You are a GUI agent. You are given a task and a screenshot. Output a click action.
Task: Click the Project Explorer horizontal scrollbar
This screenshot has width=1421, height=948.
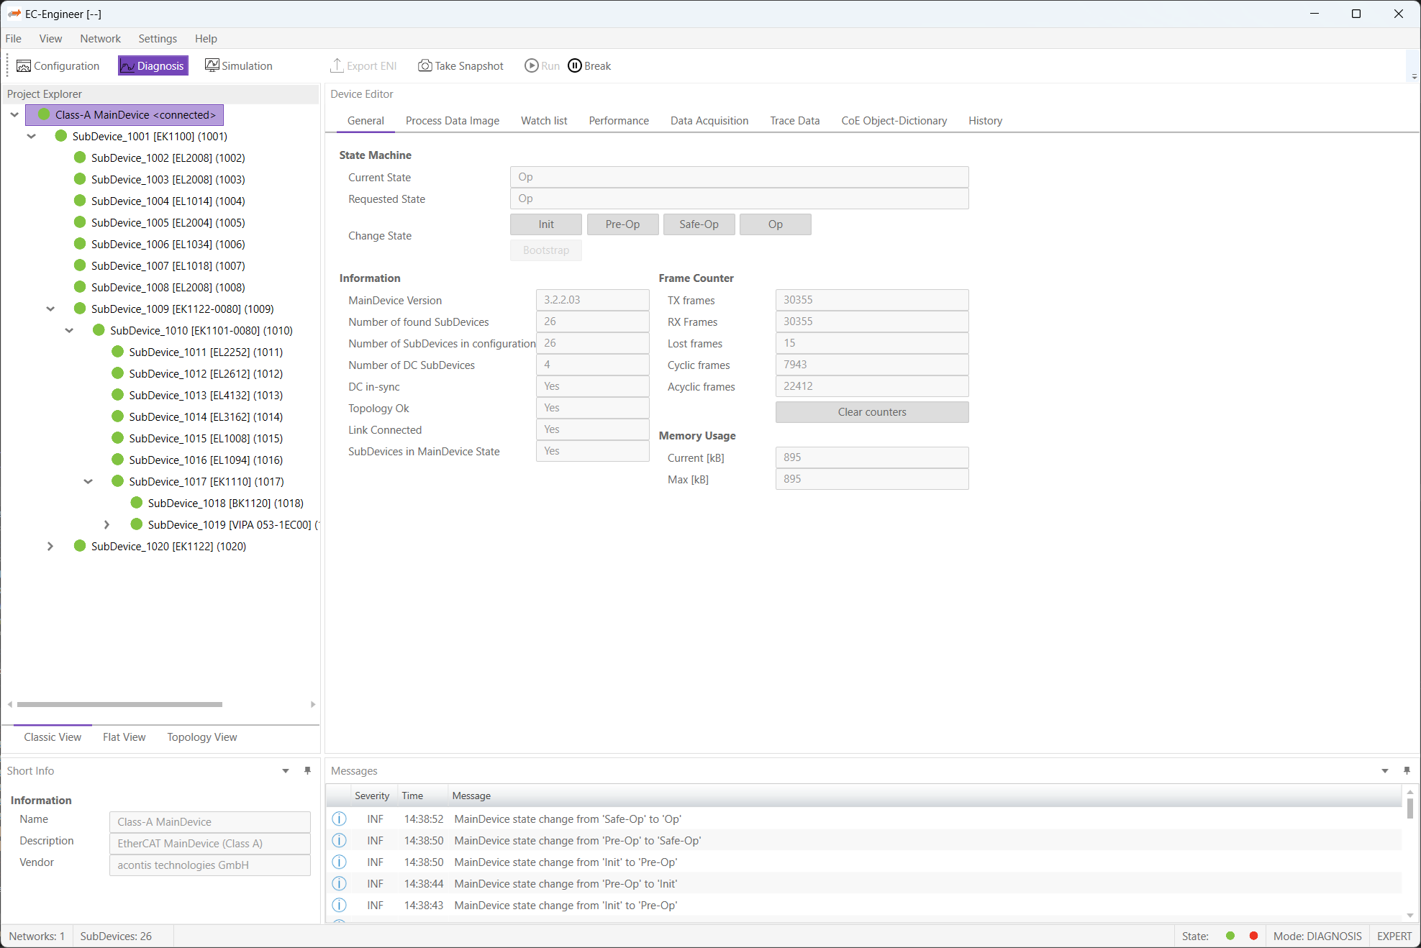pos(119,704)
